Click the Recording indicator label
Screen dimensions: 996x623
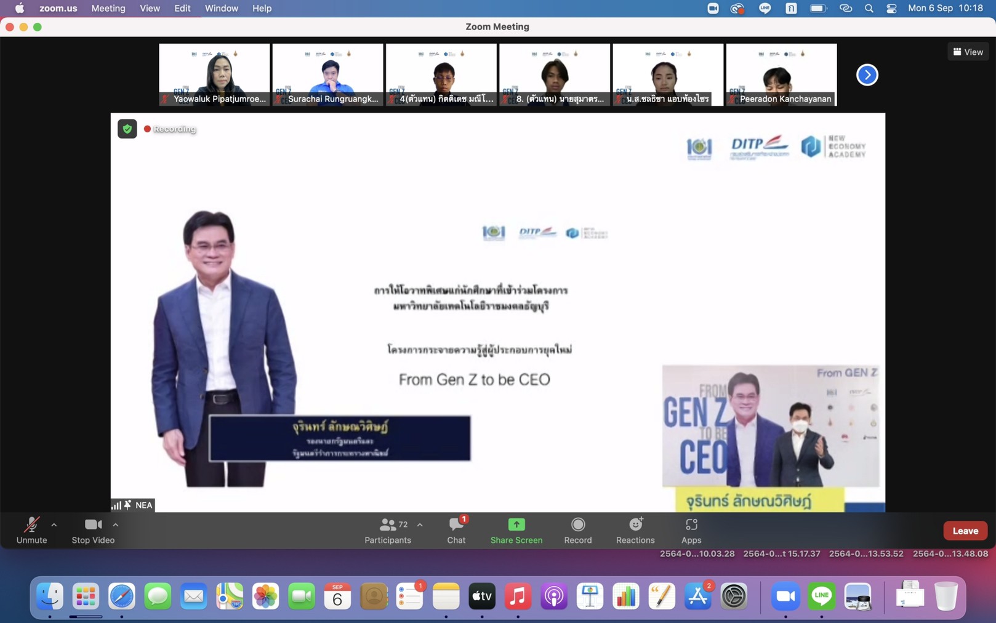(x=171, y=129)
